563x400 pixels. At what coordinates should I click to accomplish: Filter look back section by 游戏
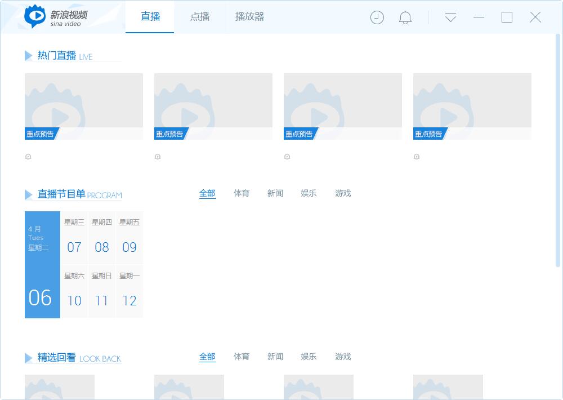343,357
